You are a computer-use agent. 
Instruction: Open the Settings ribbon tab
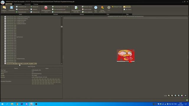27,4
